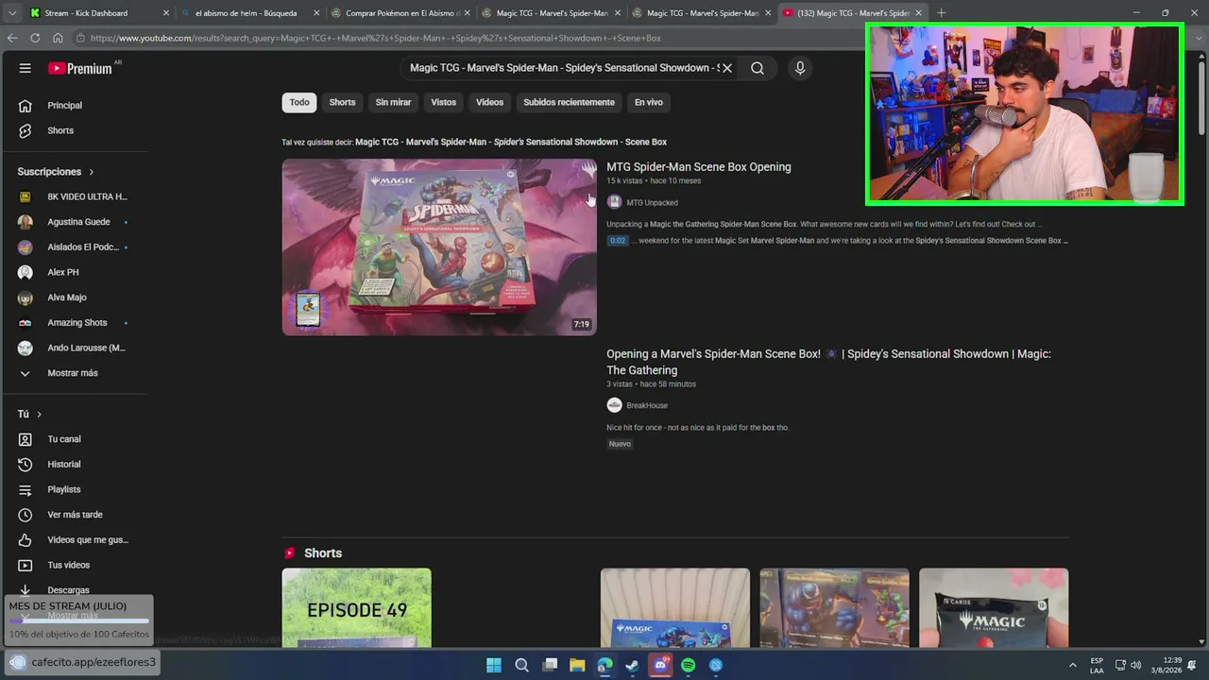Open Steam from the taskbar
Viewport: 1209px width, 680px height.
(632, 665)
